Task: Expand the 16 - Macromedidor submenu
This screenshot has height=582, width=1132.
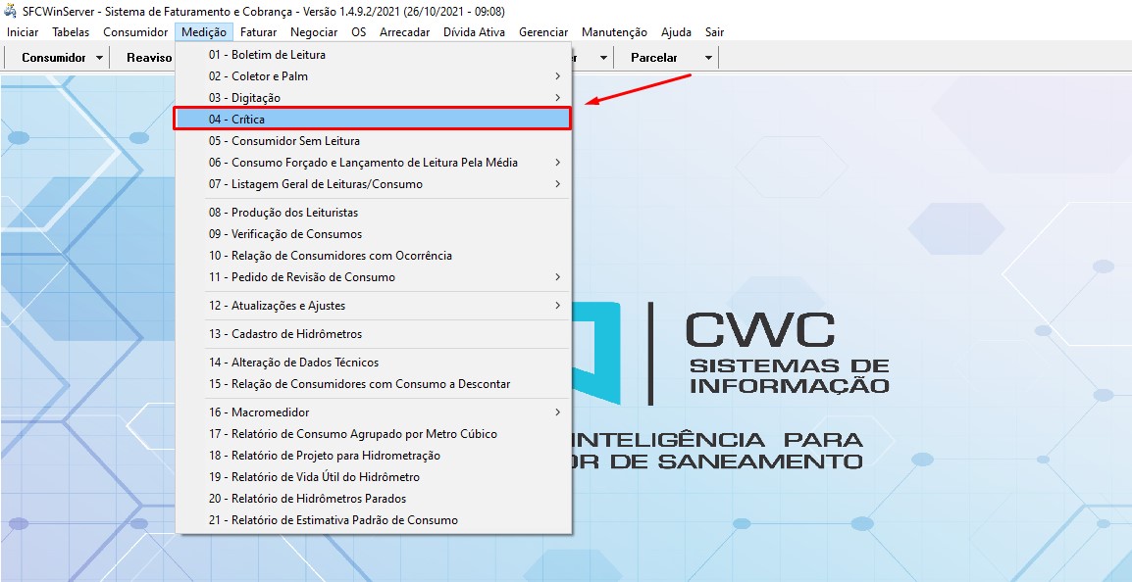Action: 557,412
